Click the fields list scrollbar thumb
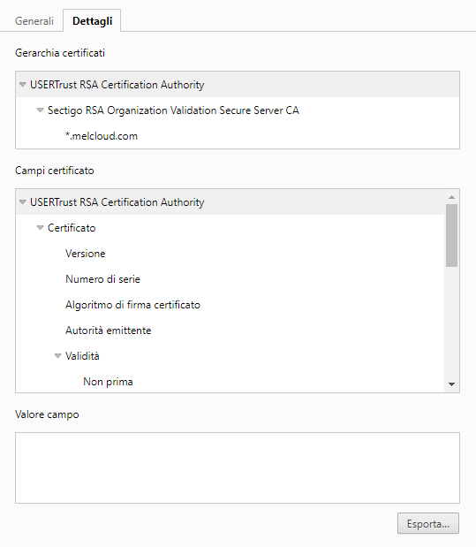This screenshot has height=547, width=476. (451, 235)
